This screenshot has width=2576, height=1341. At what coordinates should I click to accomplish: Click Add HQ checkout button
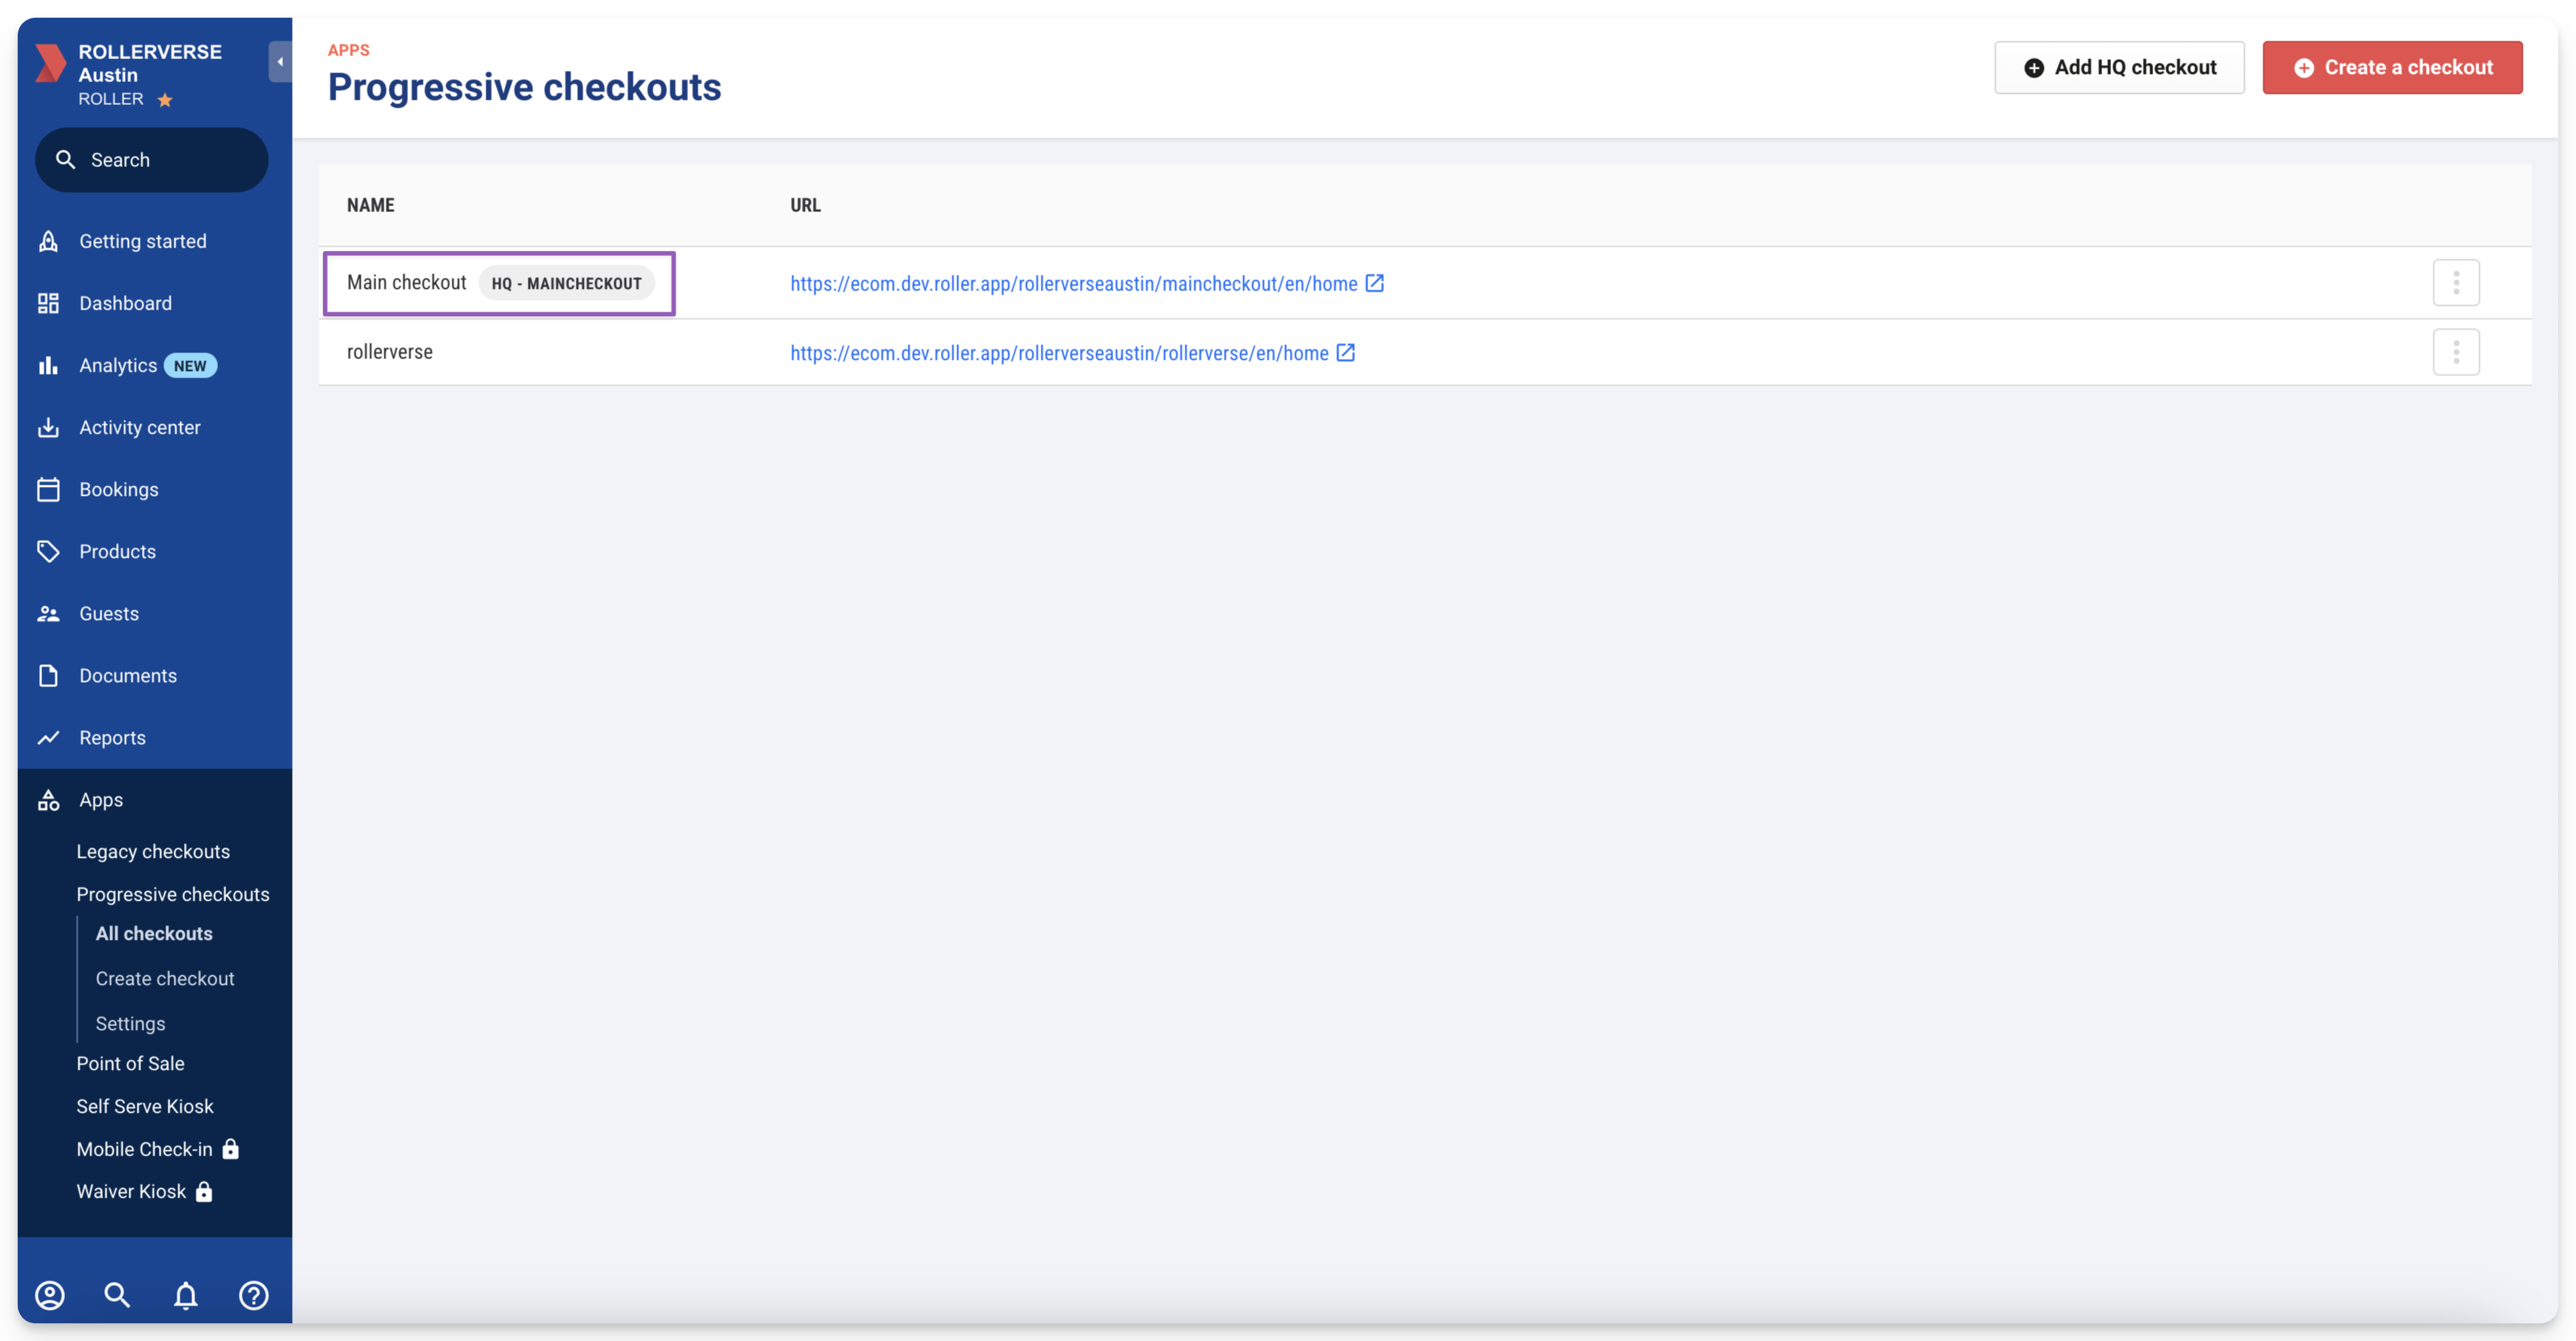coord(2119,67)
